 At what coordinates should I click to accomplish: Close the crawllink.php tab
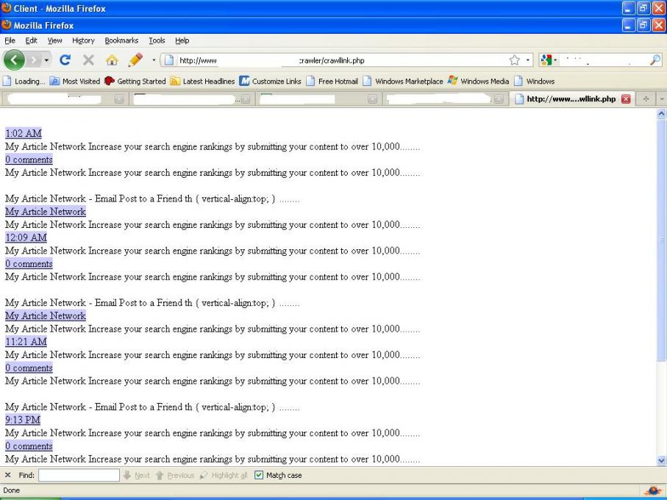(626, 99)
